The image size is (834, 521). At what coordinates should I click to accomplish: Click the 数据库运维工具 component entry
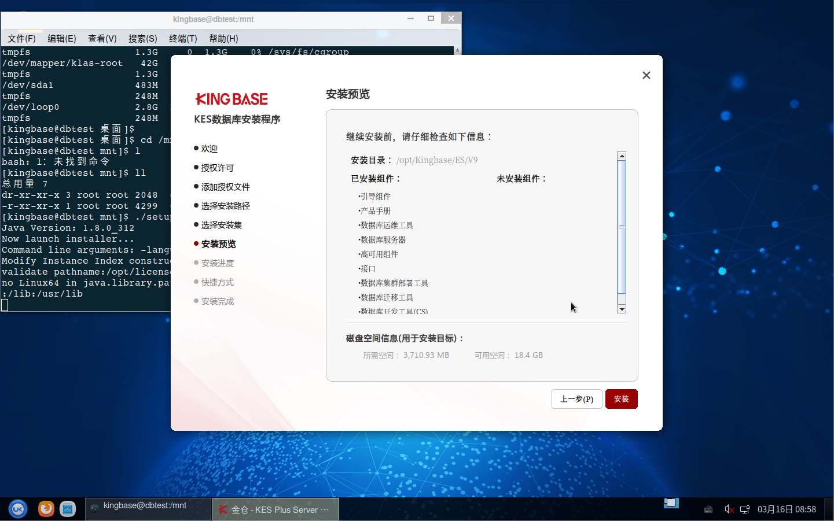[386, 226]
